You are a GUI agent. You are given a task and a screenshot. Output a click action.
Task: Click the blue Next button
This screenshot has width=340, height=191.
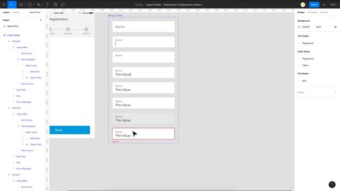click(x=70, y=130)
